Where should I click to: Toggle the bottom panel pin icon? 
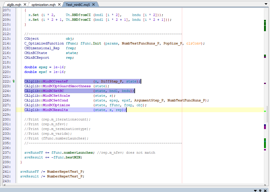[x=260, y=191]
